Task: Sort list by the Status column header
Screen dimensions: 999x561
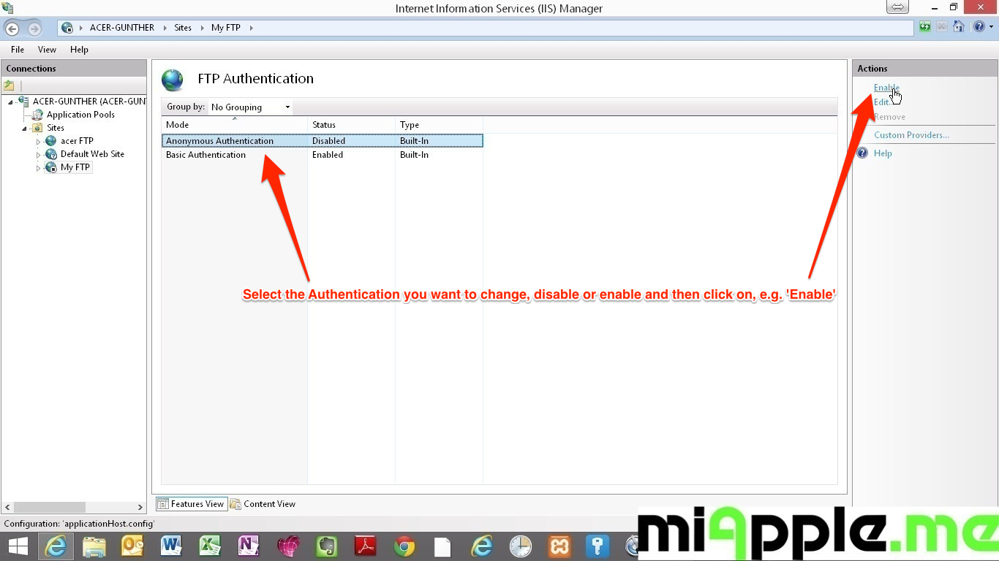Action: click(x=324, y=125)
